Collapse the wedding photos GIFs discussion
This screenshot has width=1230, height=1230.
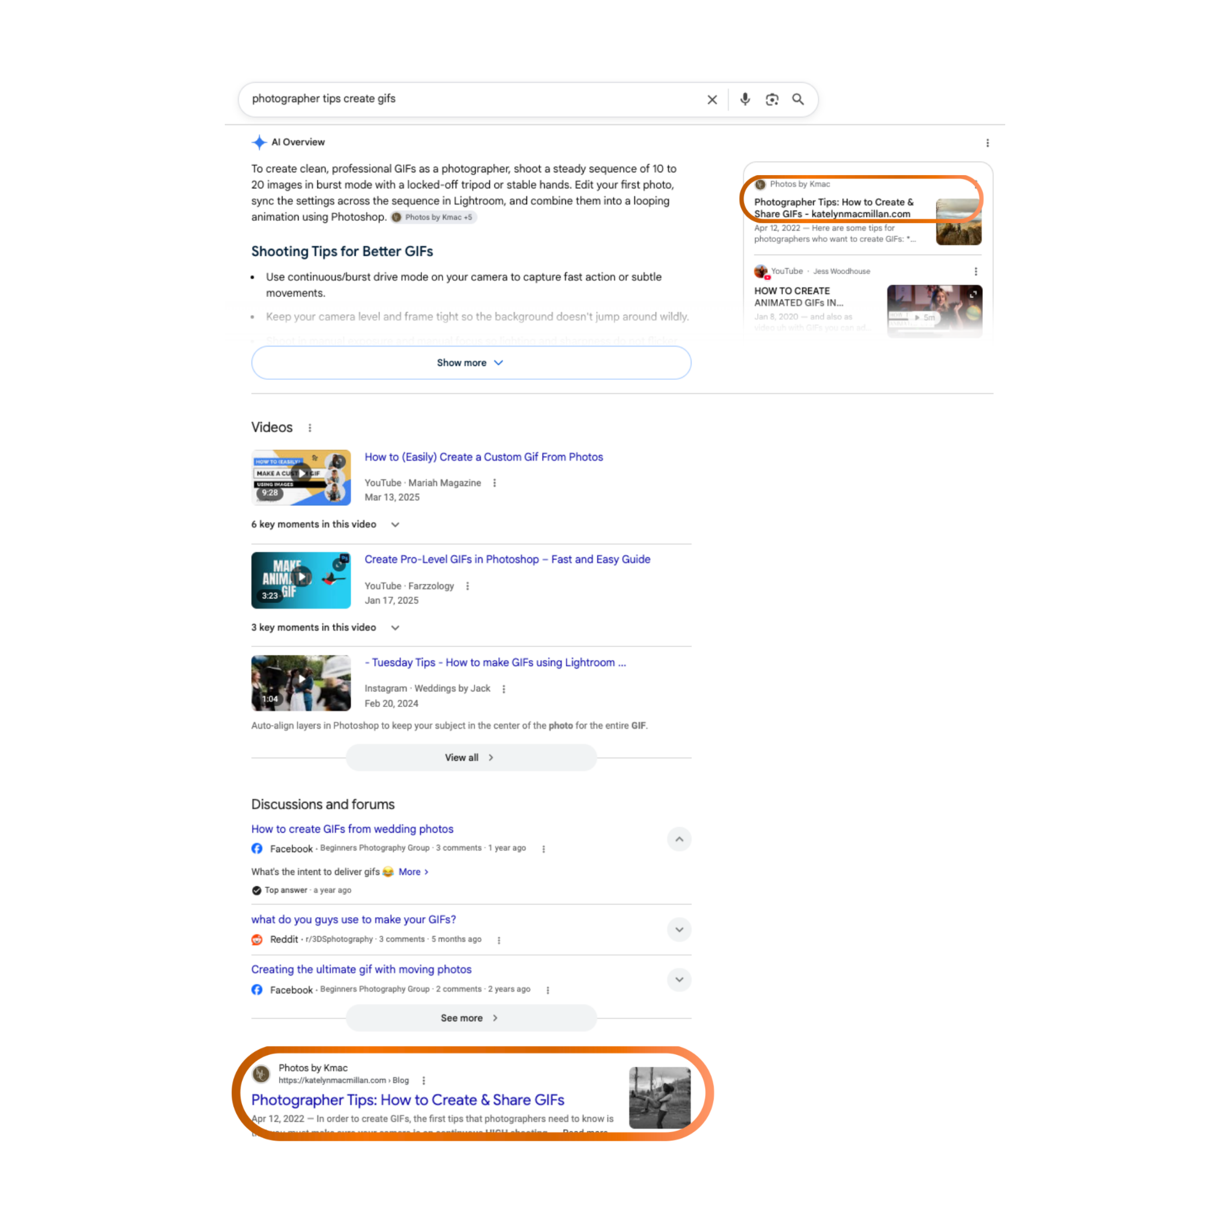(679, 839)
